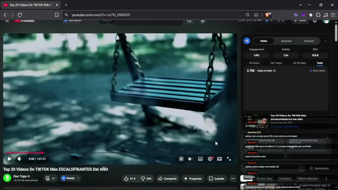Enter fullscreen video mode

coord(229,159)
